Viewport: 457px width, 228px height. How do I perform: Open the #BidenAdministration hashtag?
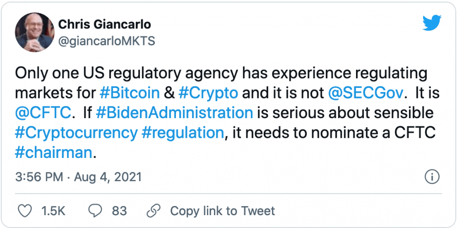(175, 113)
